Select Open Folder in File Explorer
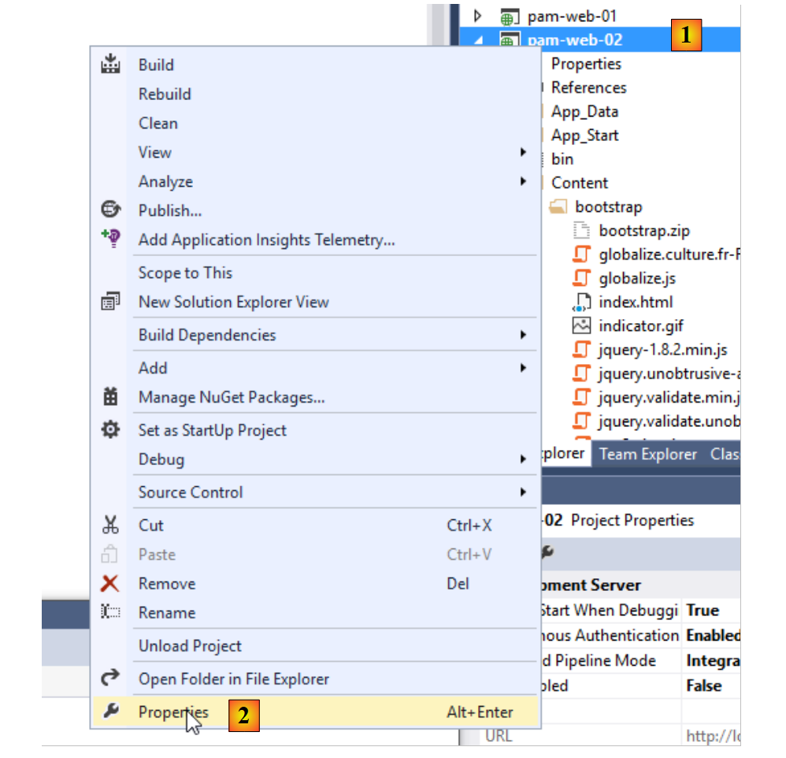The width and height of the screenshot is (786, 758). pos(234,679)
